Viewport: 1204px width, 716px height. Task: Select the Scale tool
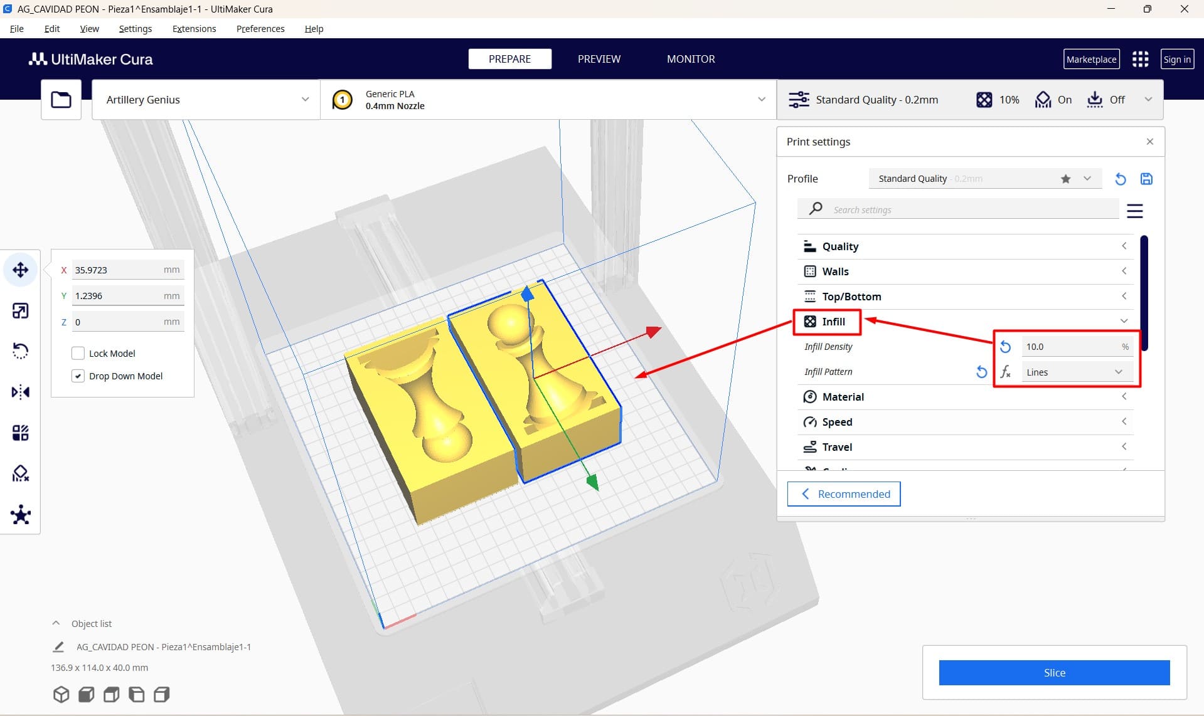tap(21, 310)
